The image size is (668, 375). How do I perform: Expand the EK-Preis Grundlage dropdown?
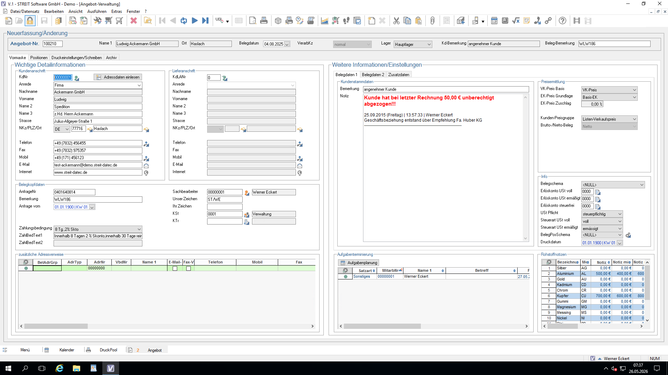coord(634,97)
